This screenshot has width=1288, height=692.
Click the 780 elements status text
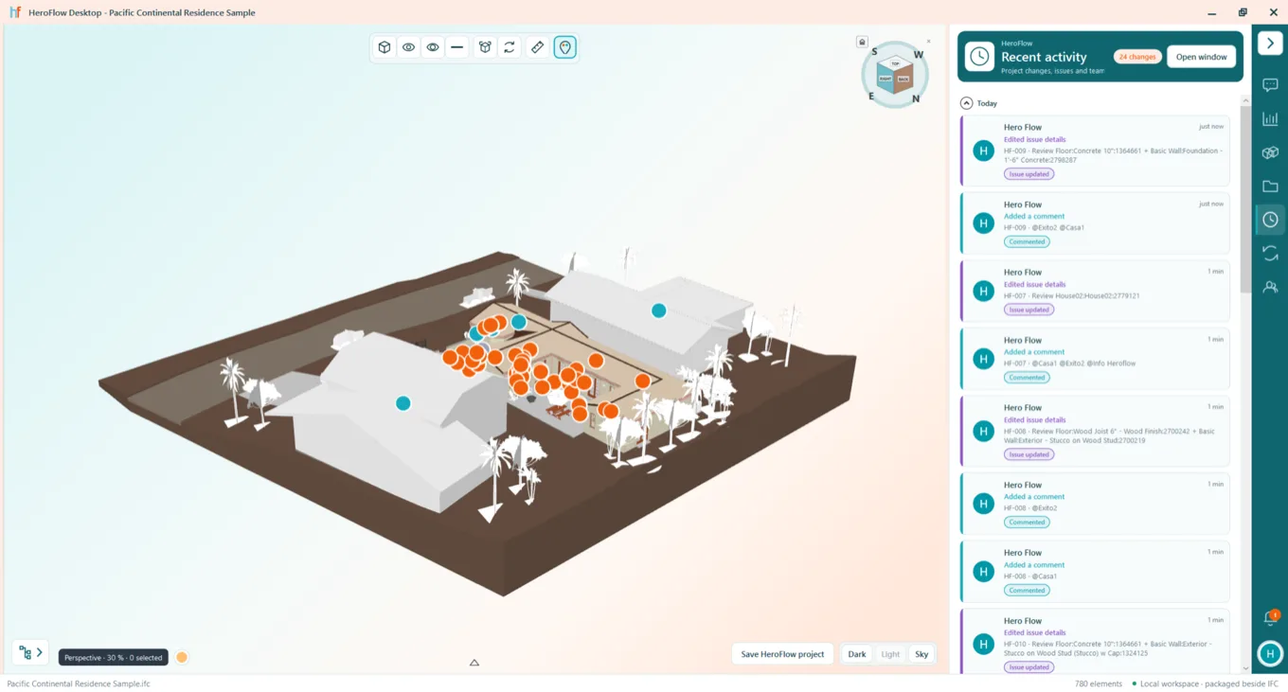click(x=1099, y=683)
